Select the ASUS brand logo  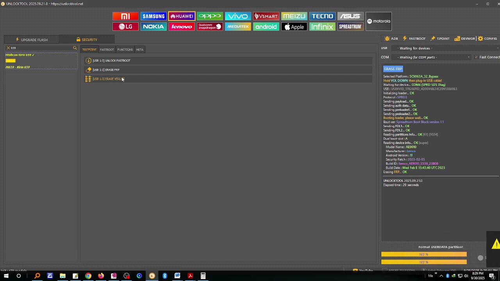click(350, 16)
